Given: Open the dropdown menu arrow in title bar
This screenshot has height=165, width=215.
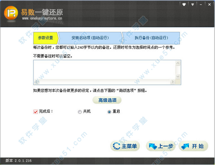Looking at the screenshot, I should 192,5.
